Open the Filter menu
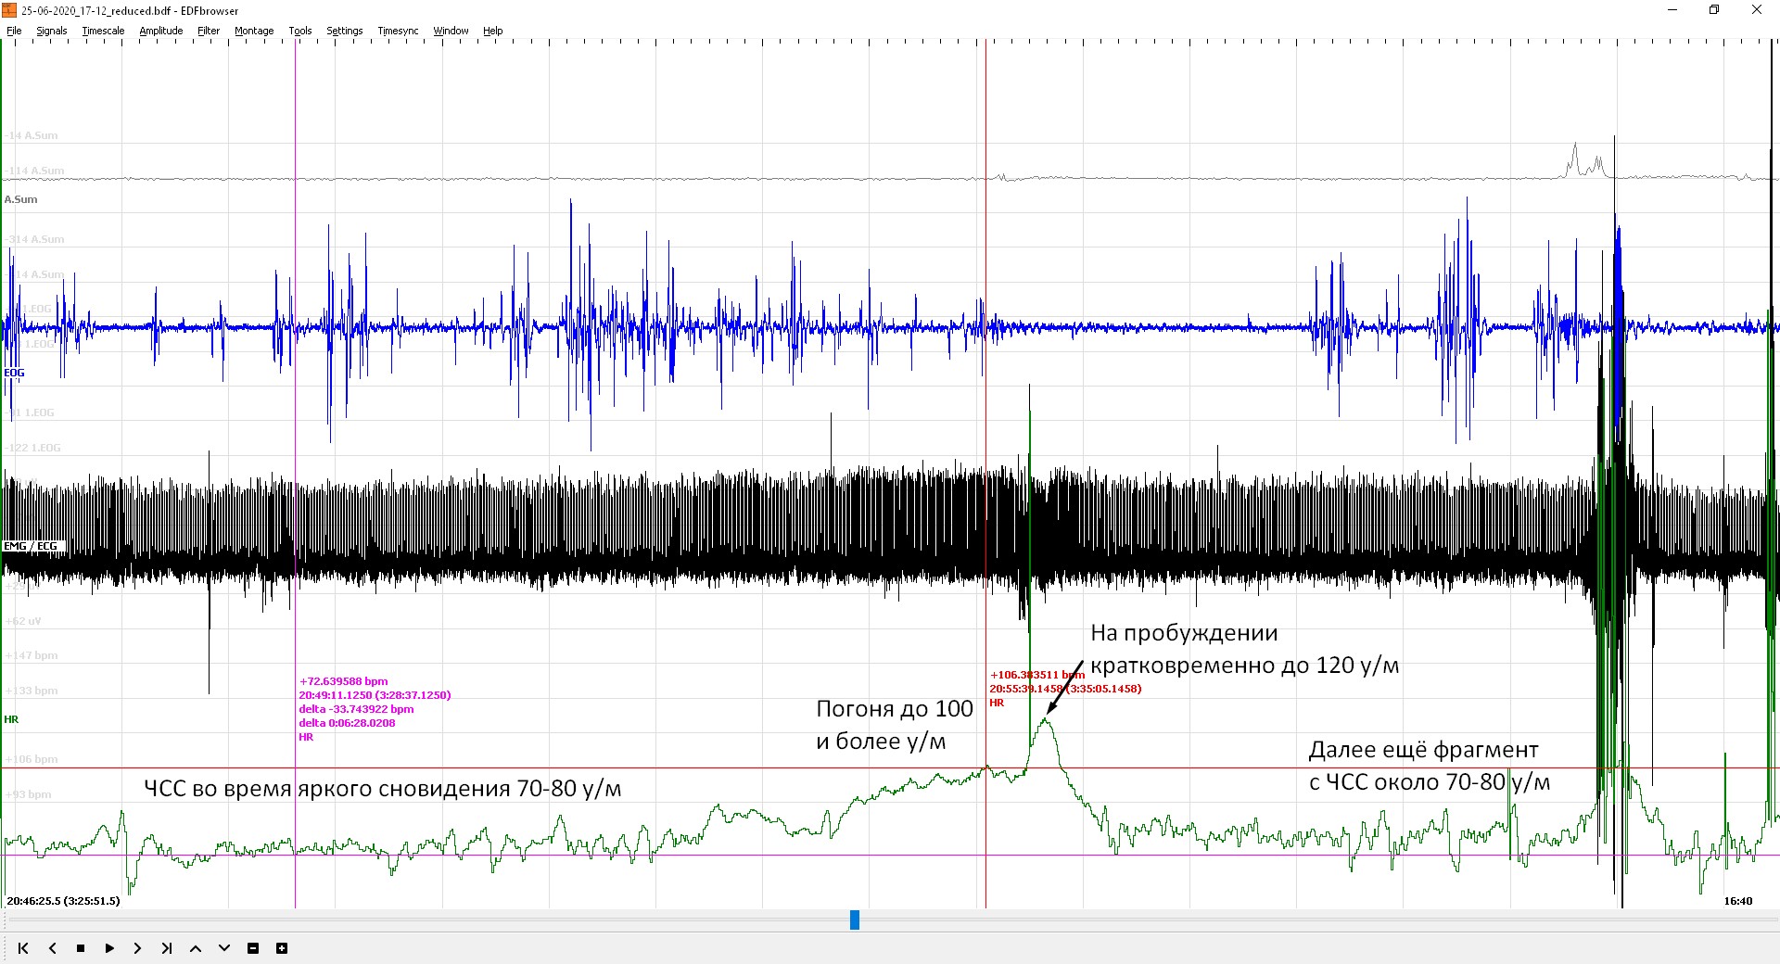Screen dimensions: 1780x964 point(209,31)
